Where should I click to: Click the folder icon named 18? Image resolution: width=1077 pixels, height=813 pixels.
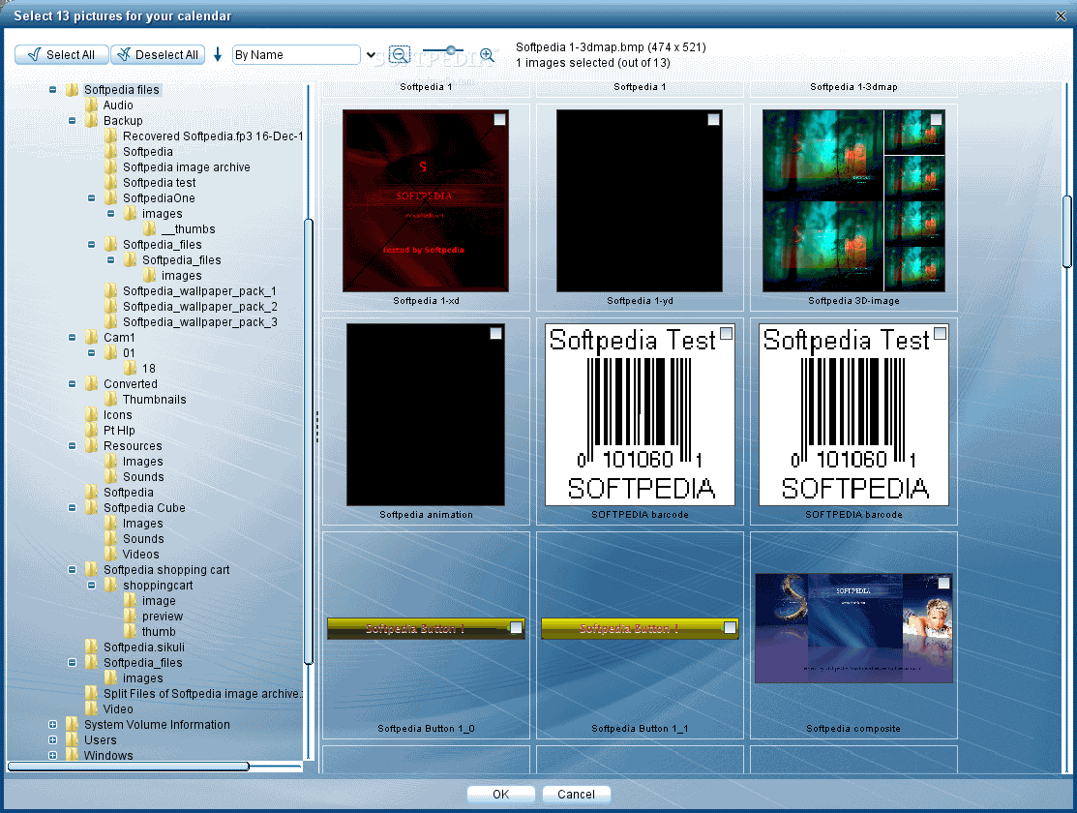[x=130, y=369]
